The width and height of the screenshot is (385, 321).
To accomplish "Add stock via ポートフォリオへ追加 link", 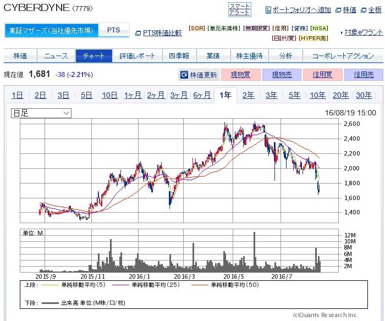I will coord(301,10).
